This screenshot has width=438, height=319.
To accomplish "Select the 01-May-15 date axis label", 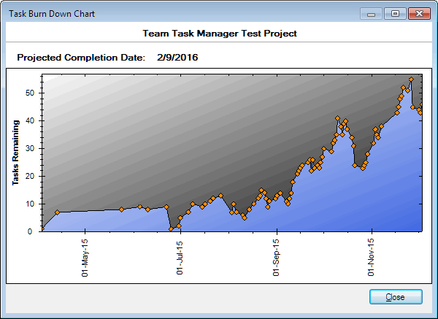I will pos(85,258).
